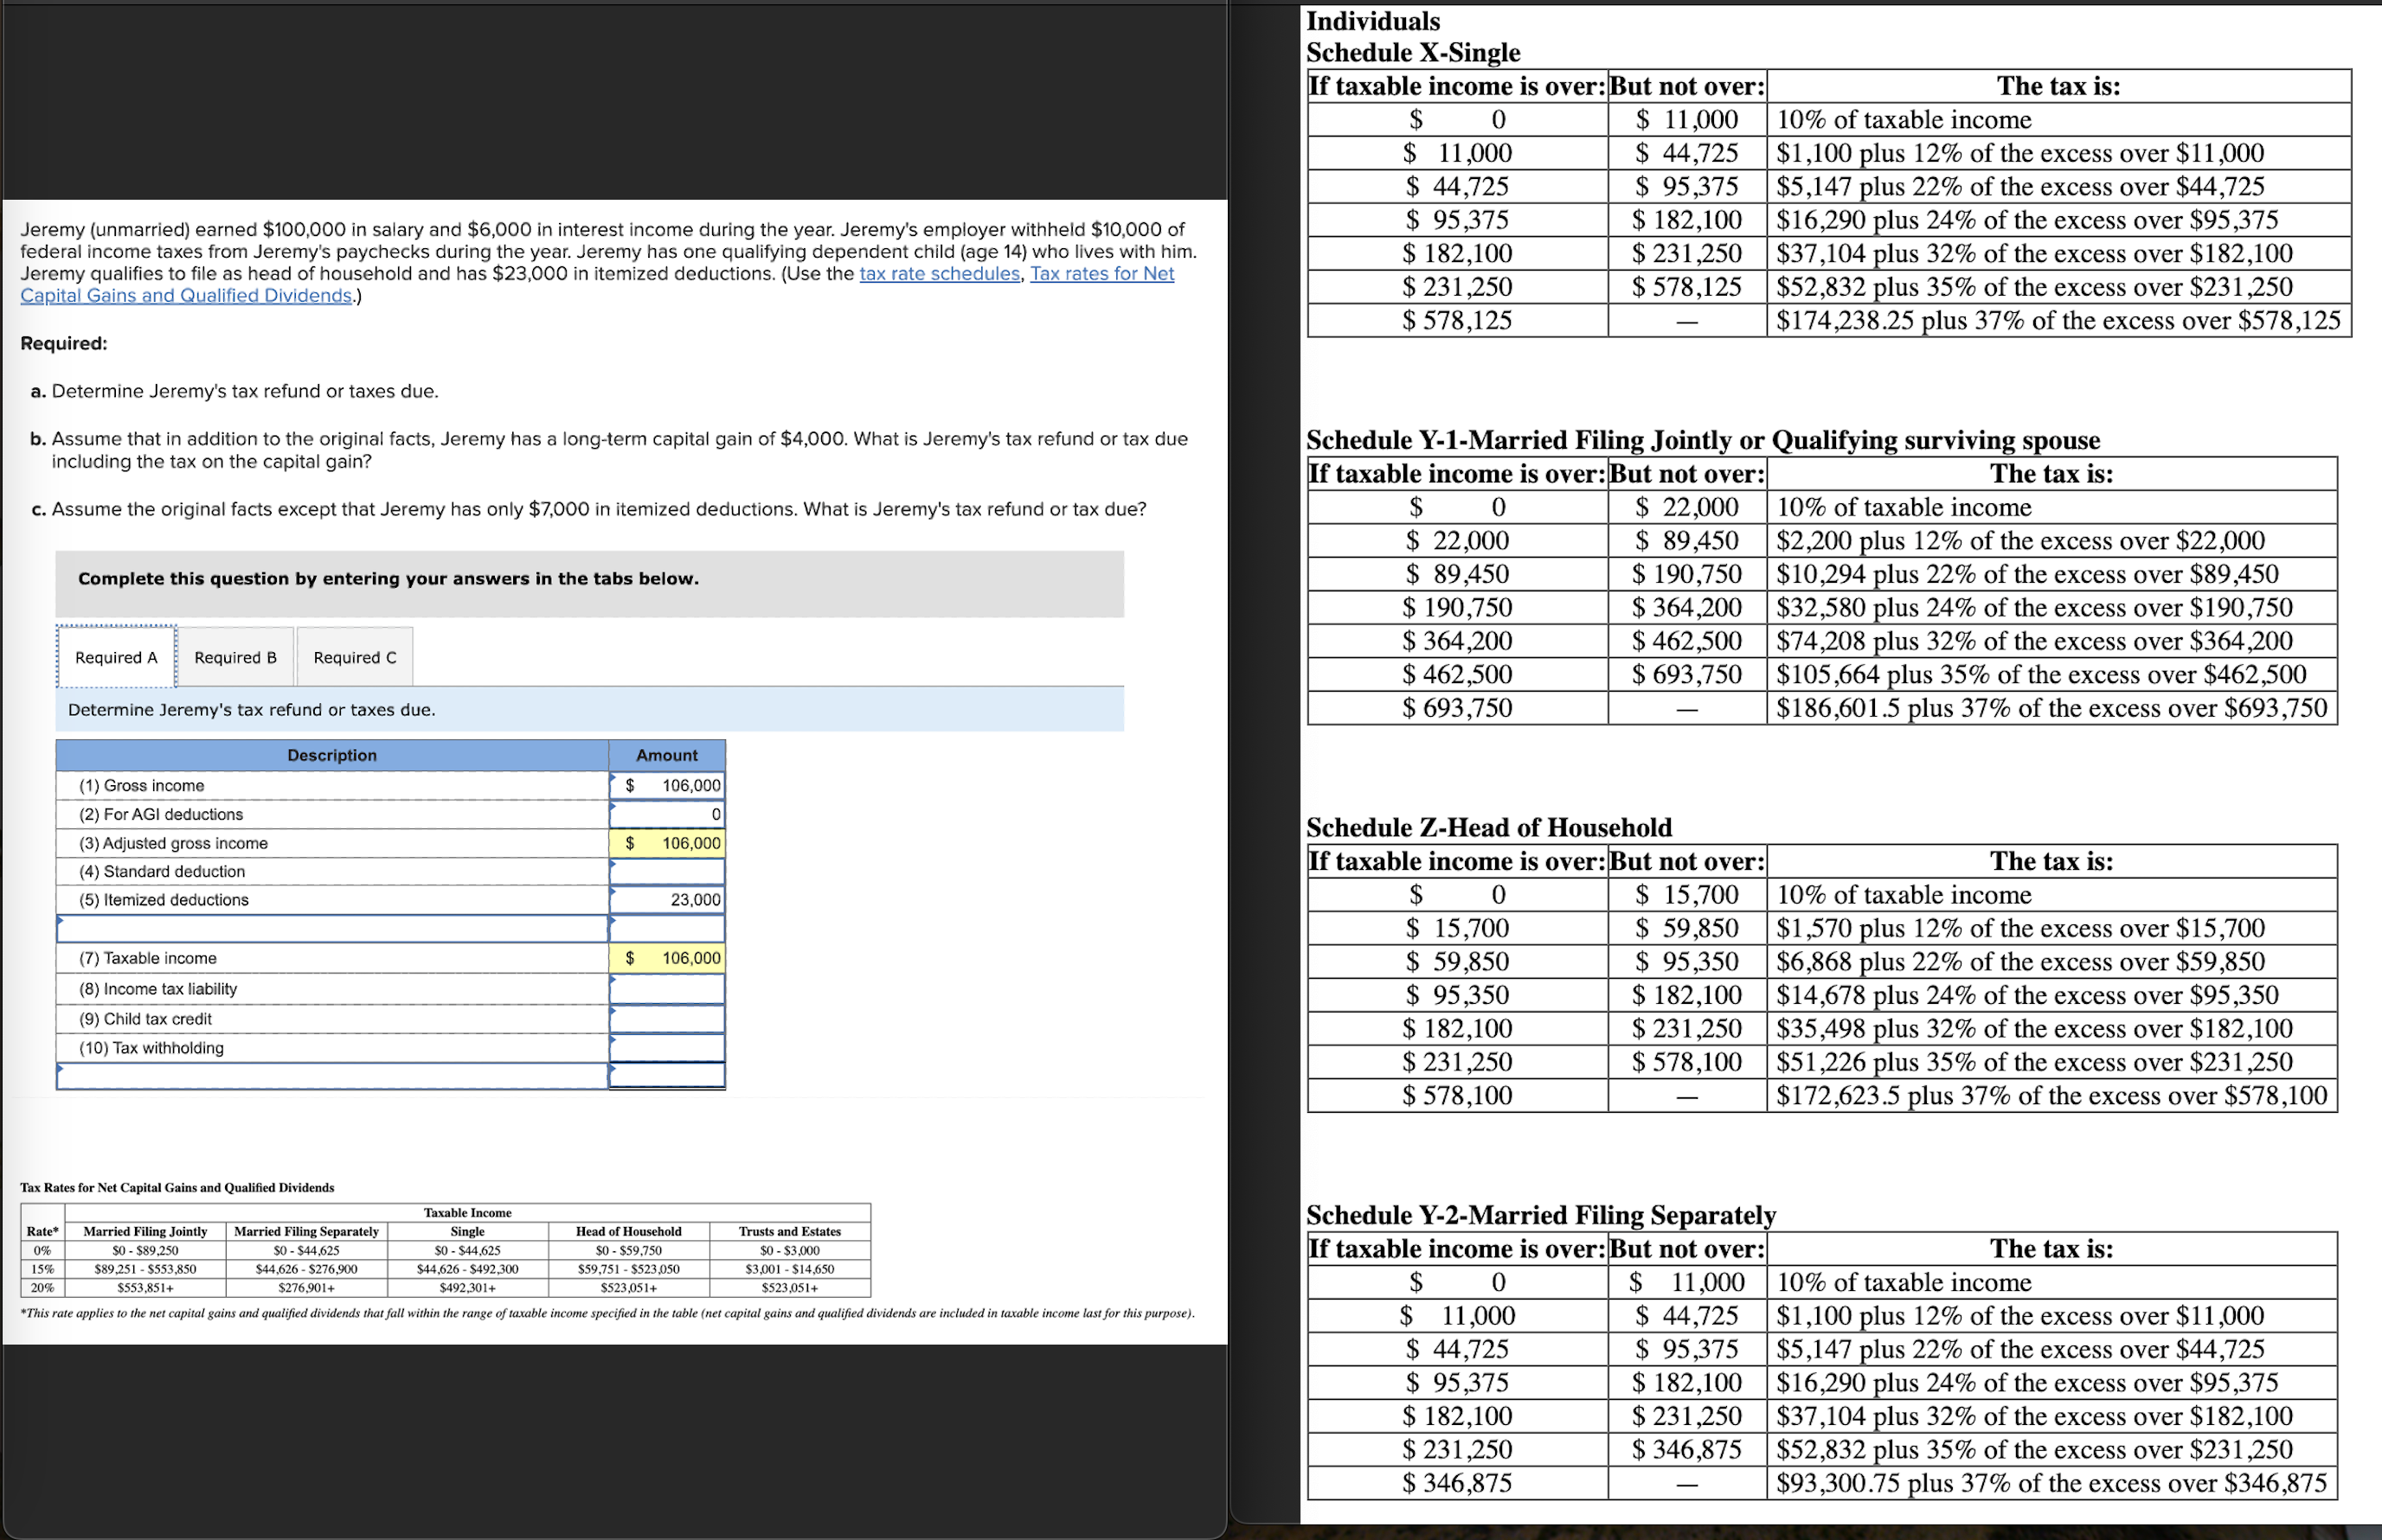The height and width of the screenshot is (1540, 2382).
Task: Open the Required A tab
Action: coord(116,657)
